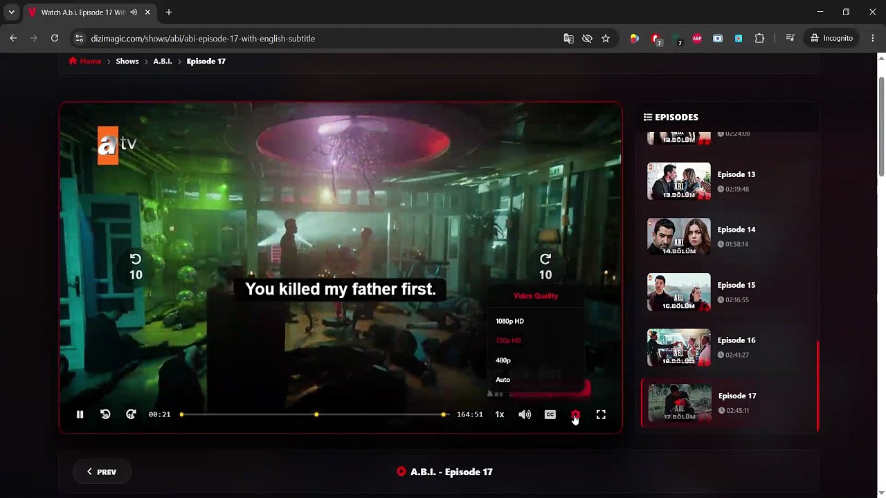Click the small rewind 10 seconds icon in control bar

coord(105,414)
